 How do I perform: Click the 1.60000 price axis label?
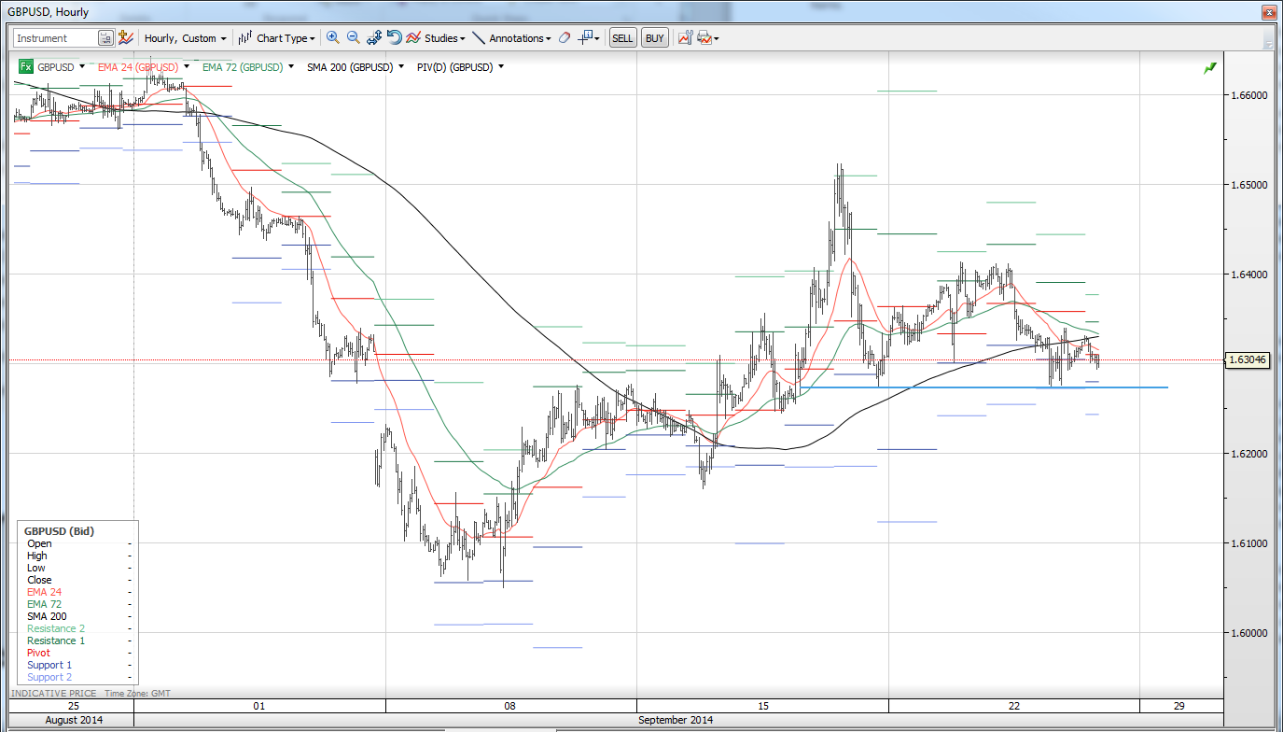(x=1248, y=633)
